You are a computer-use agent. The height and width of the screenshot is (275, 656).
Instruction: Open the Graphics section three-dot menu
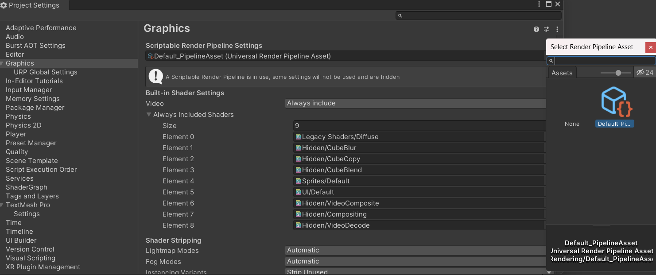click(x=557, y=29)
